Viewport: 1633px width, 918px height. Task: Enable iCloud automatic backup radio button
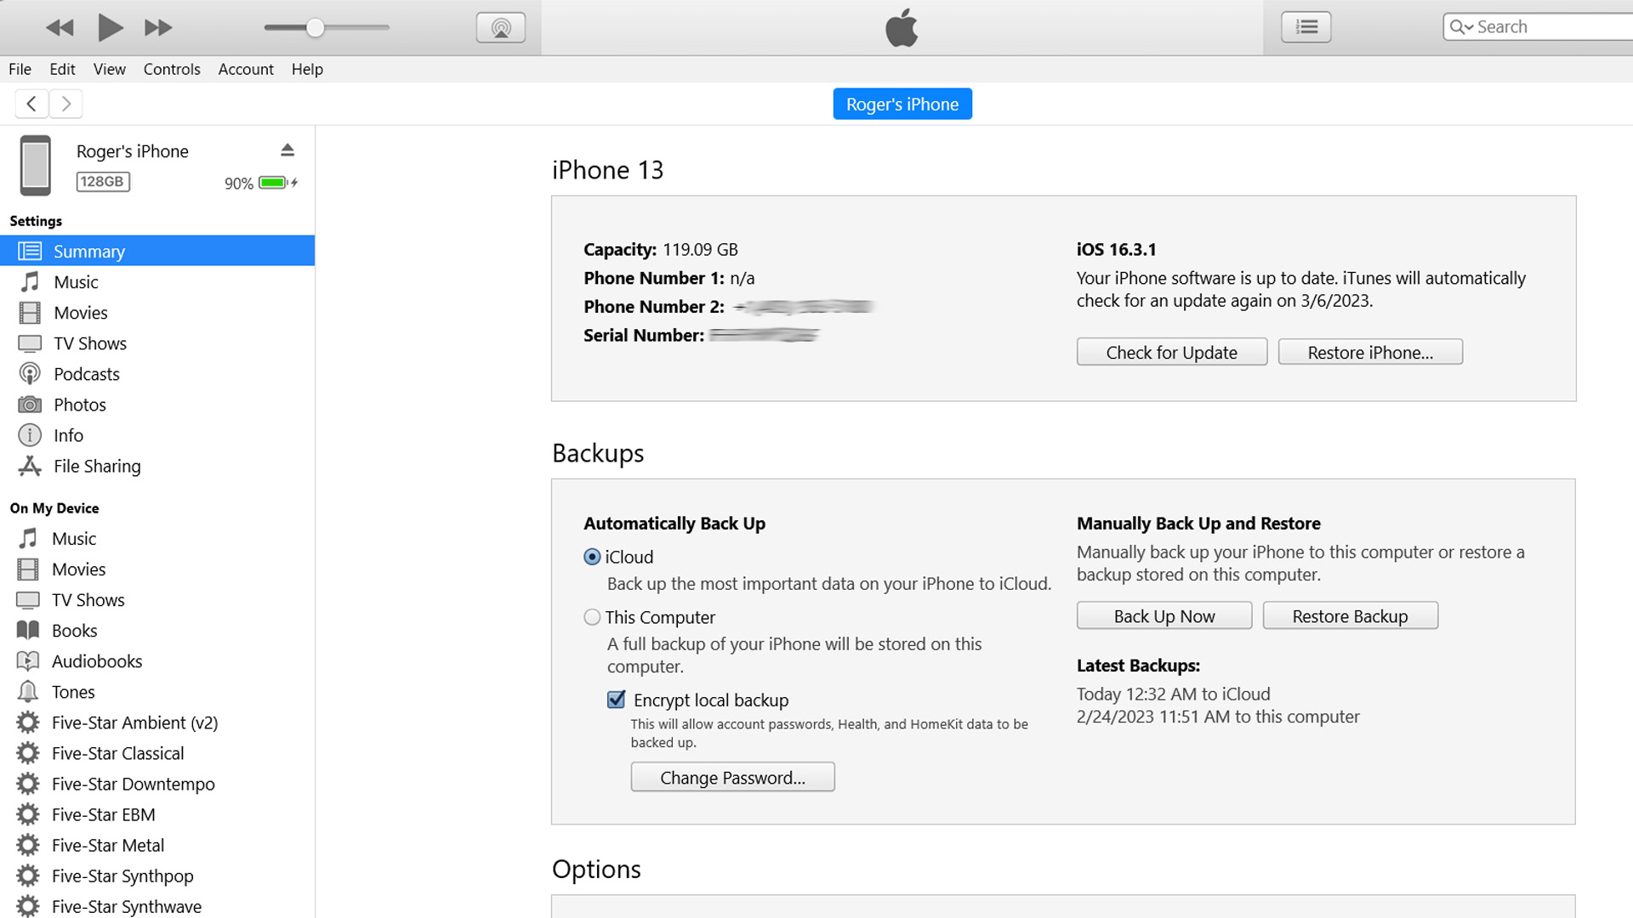click(x=591, y=557)
